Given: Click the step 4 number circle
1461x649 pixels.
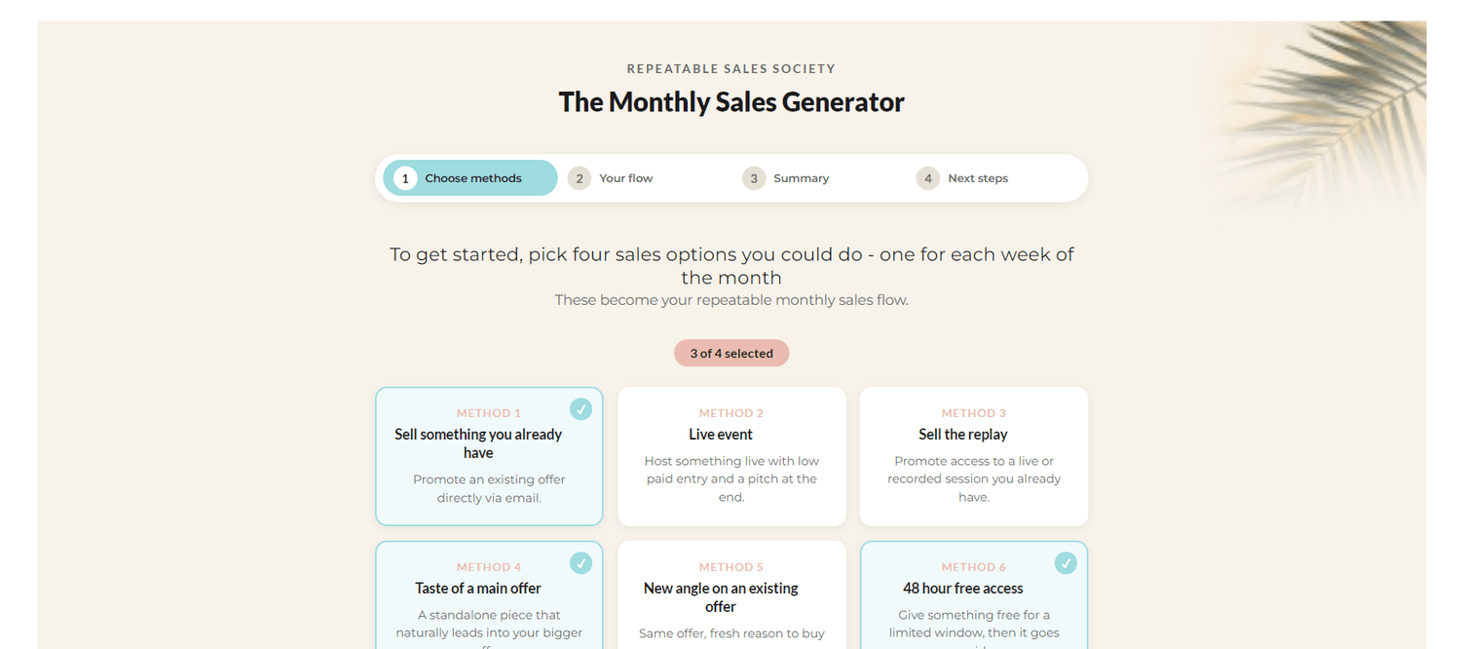Looking at the screenshot, I should pos(928,178).
